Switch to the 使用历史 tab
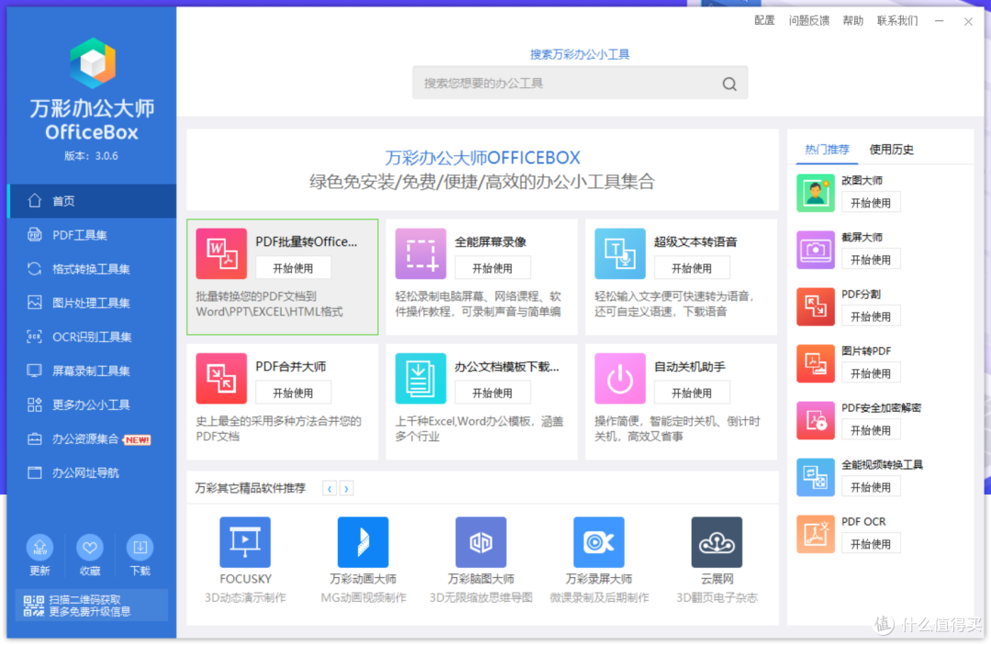The image size is (991, 645). [x=891, y=150]
